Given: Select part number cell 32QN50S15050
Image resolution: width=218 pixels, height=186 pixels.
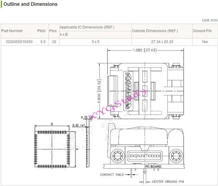Looking at the screenshot, I should pyautogui.click(x=19, y=42).
